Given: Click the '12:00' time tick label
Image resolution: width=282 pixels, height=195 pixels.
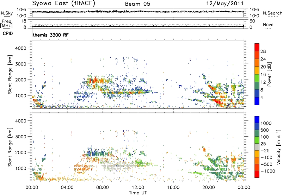Looking at the screenshot, I should [x=138, y=188].
